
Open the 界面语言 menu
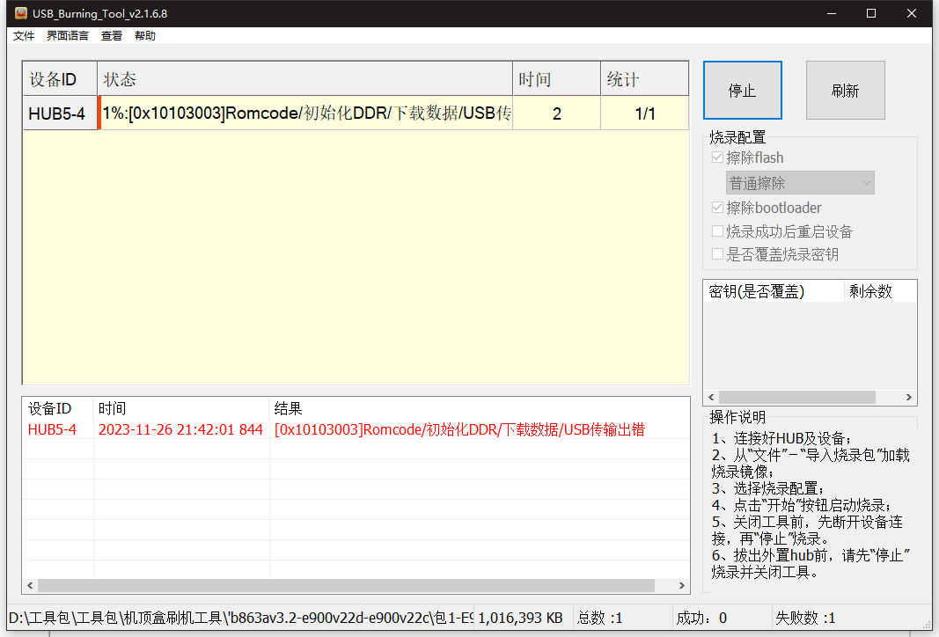coord(68,36)
